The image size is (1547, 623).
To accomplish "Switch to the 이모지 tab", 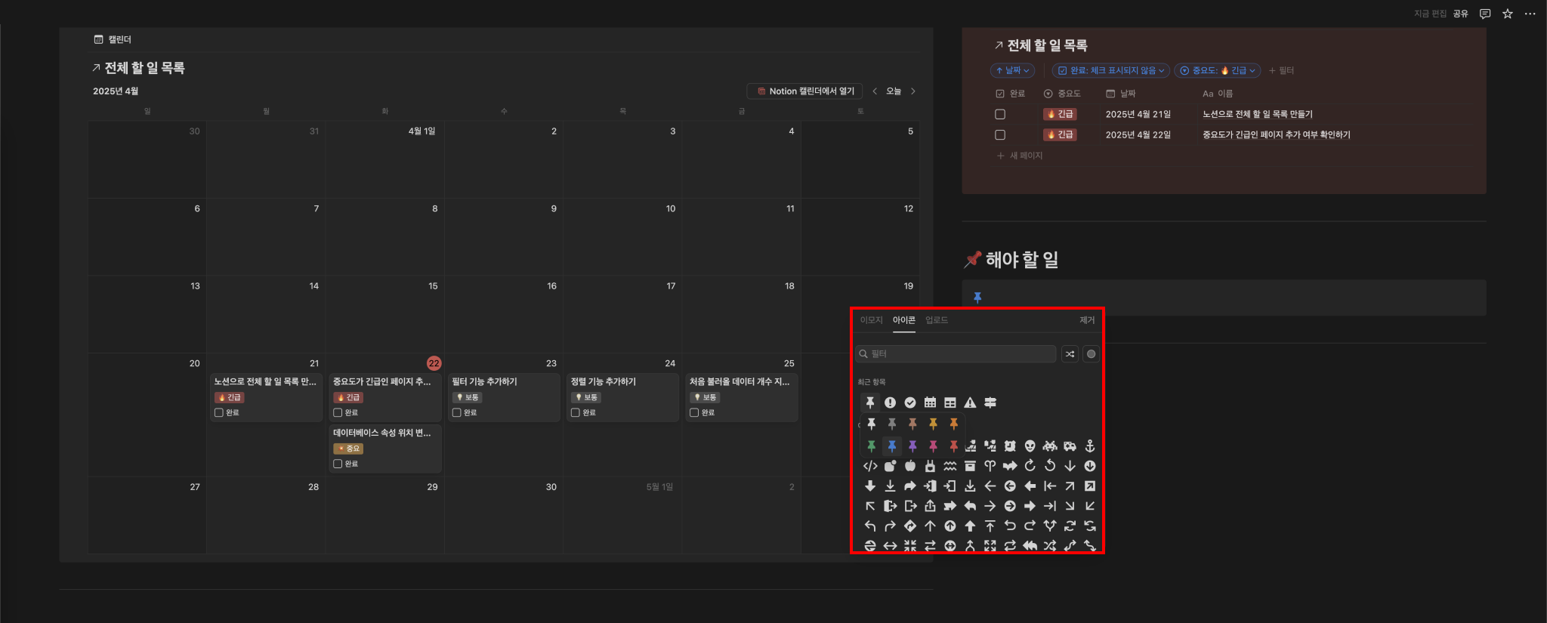I will [871, 320].
